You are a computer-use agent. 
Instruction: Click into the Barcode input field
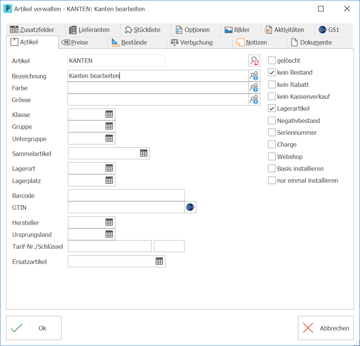[126, 195]
